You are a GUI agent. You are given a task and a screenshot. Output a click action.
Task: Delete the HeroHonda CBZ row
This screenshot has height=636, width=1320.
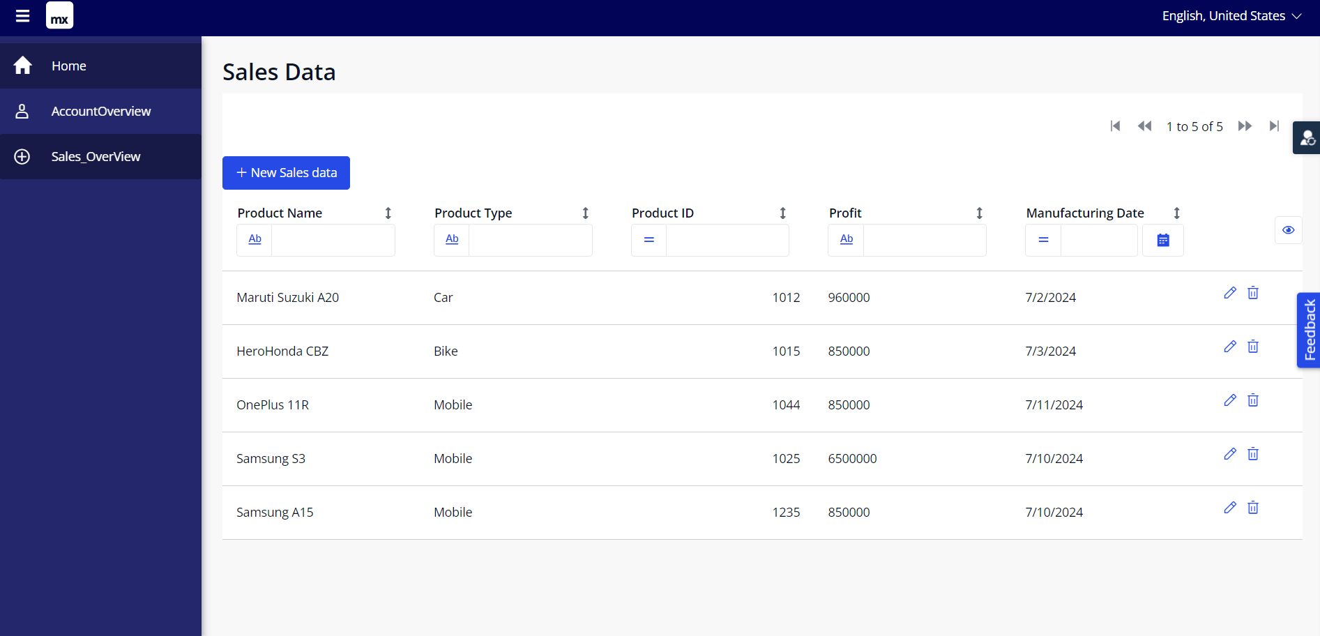1252,346
